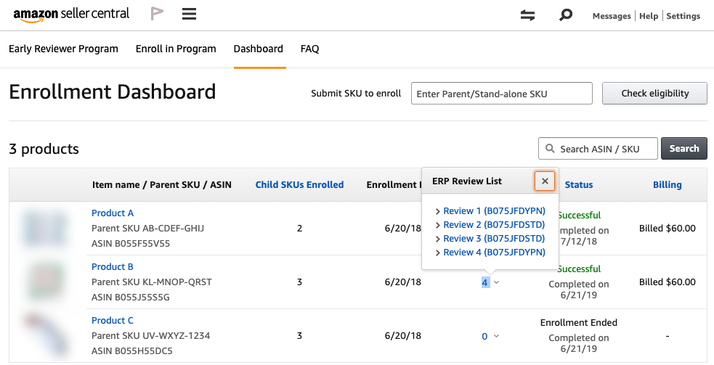Viewport: 714px width, 365px height.
Task: Click Parent SKU KL-MNOP-QRST text
Action: pyautogui.click(x=152, y=282)
